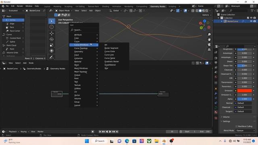
Task: Open the Global transform orientation dropdown
Action: [116, 10]
